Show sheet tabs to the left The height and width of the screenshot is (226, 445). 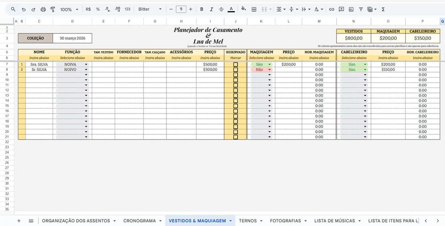click(x=426, y=221)
